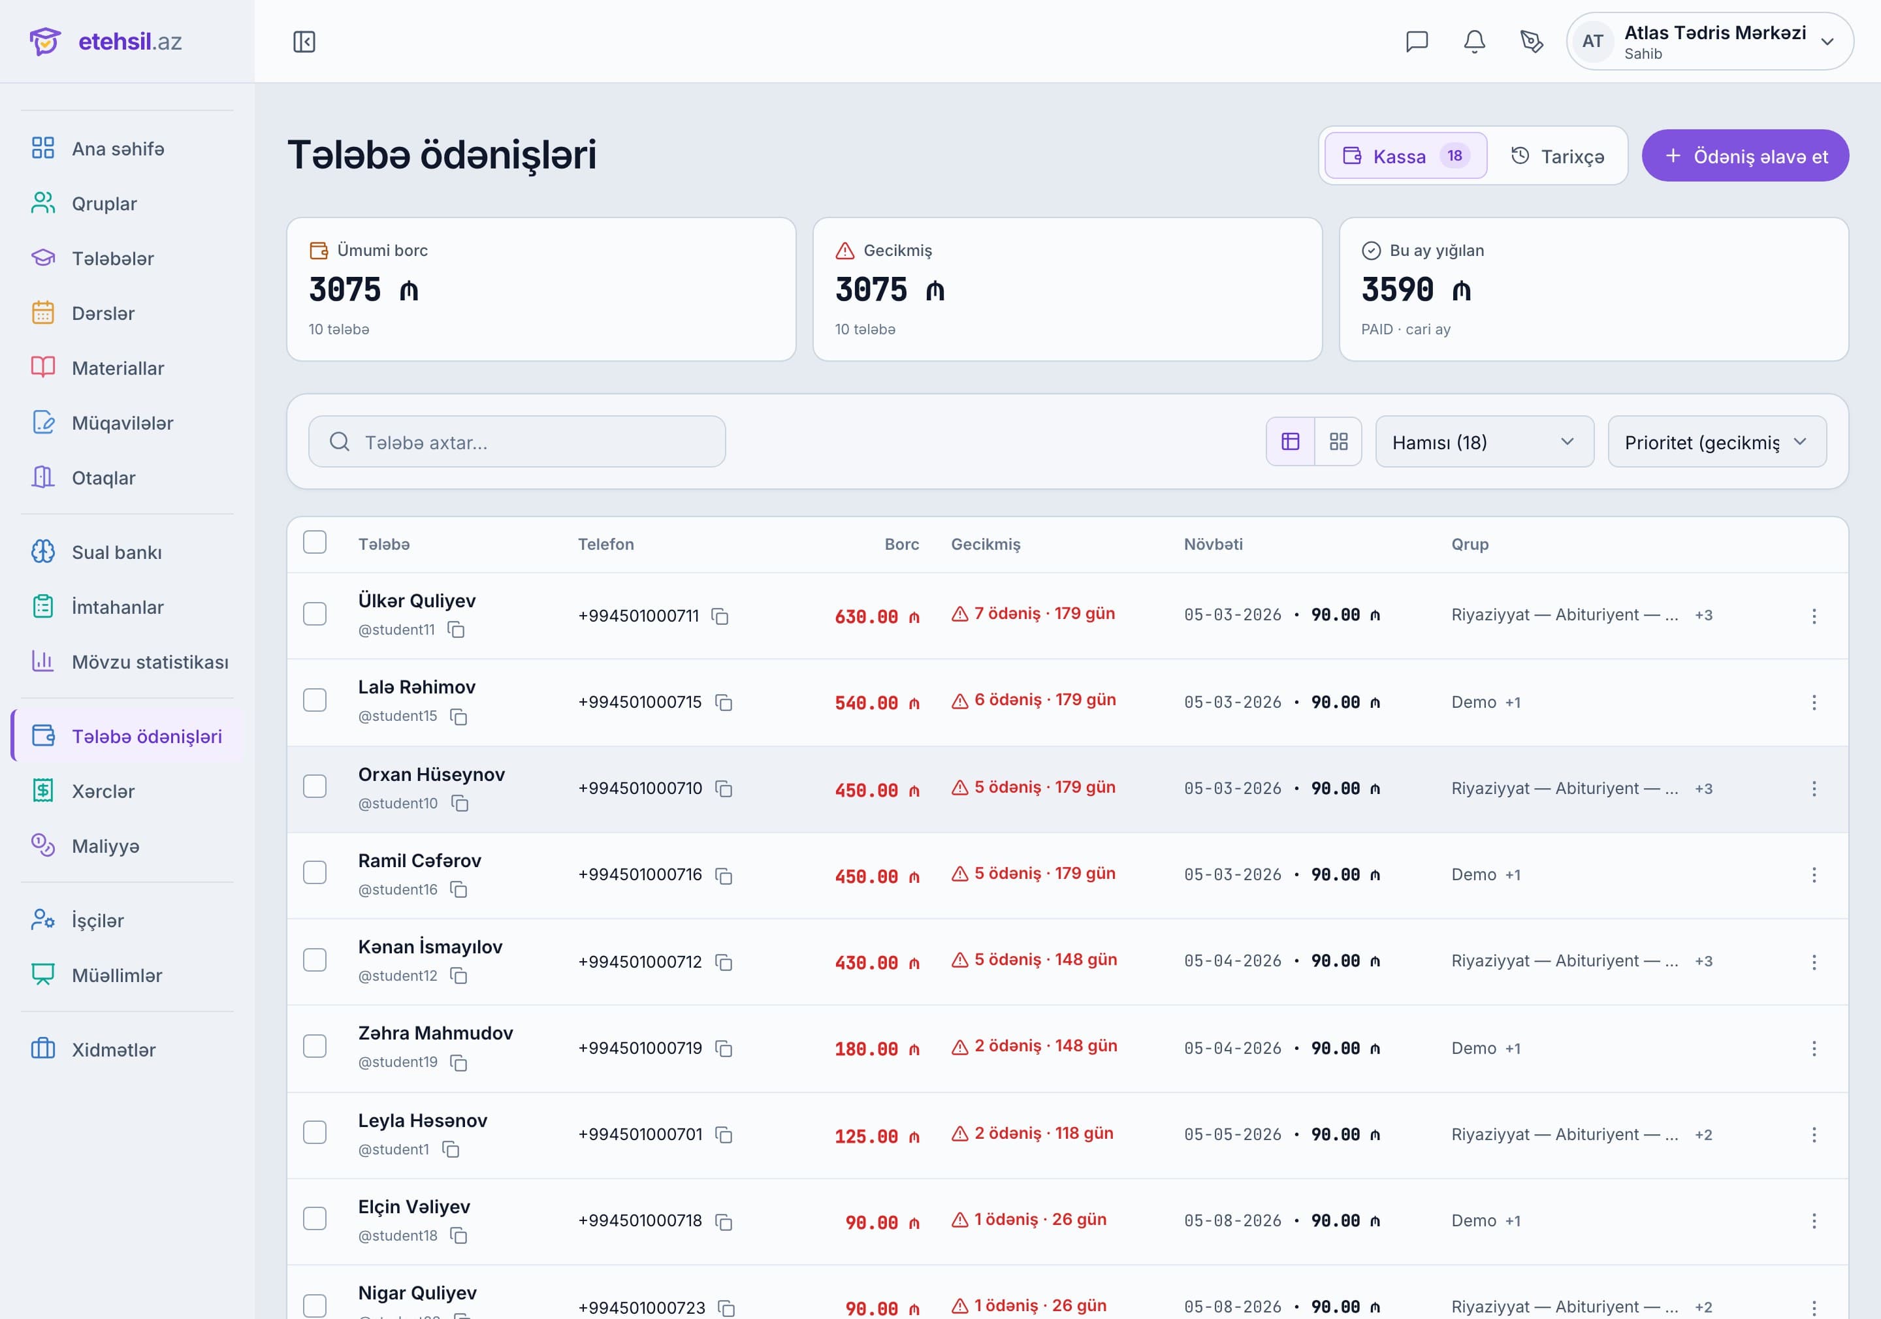Copy username @student15
This screenshot has width=1881, height=1319.
(x=458, y=717)
